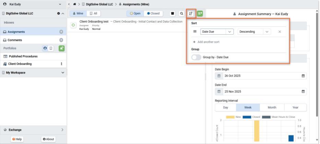Remove the Date Due sort rule
This screenshot has height=144, width=320.
[x=280, y=32]
